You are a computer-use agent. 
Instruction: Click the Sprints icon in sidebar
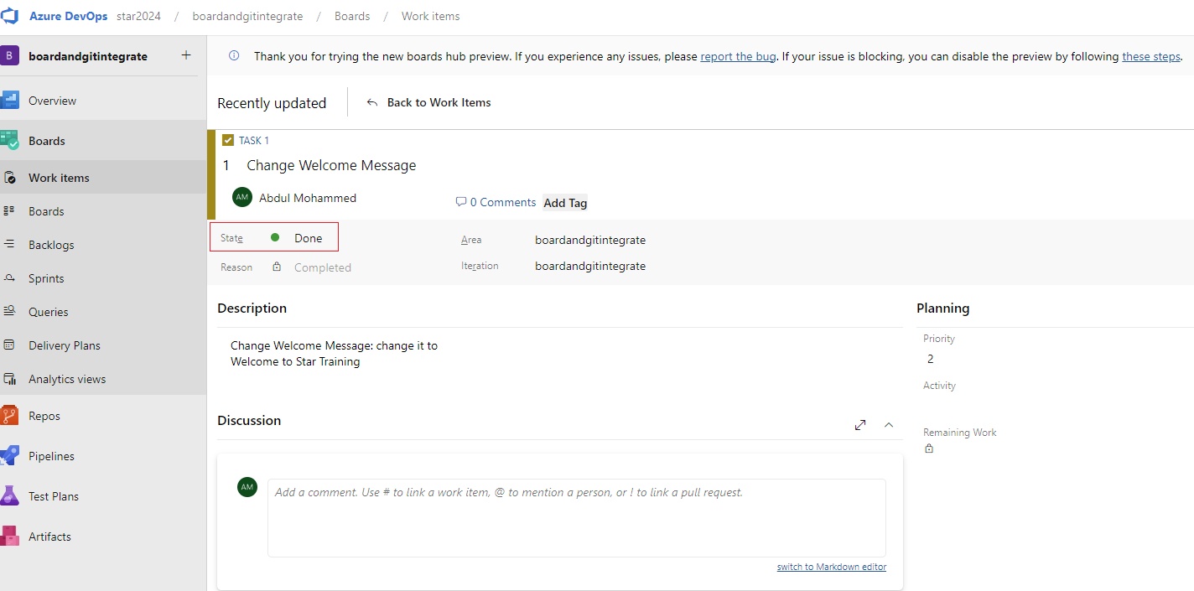[x=10, y=278]
